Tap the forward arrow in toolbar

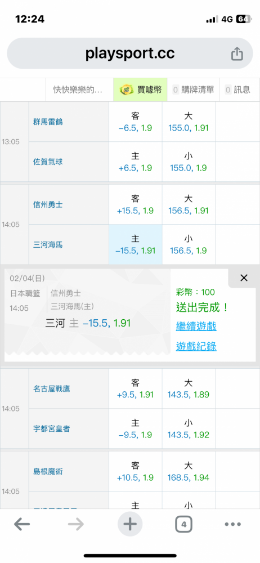tap(76, 525)
